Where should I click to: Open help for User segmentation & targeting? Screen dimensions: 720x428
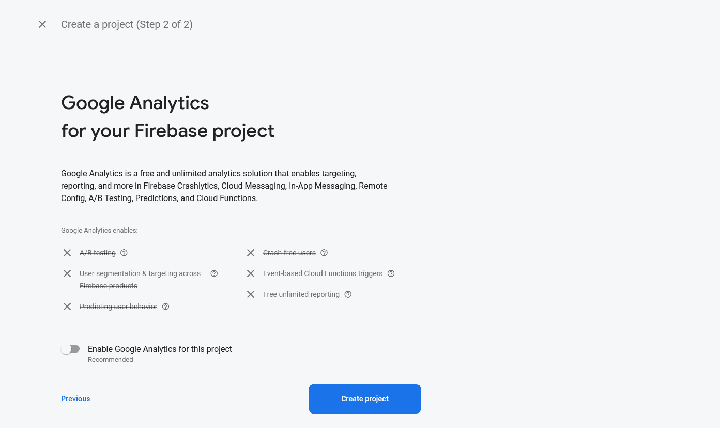(214, 273)
